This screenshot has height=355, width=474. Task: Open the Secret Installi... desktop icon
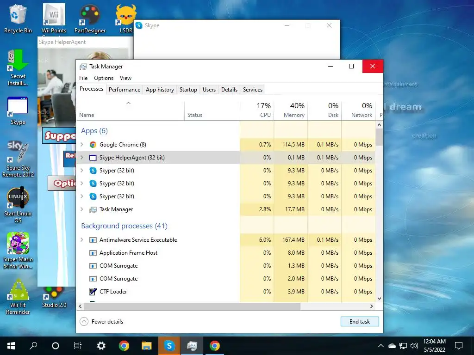pos(18,68)
